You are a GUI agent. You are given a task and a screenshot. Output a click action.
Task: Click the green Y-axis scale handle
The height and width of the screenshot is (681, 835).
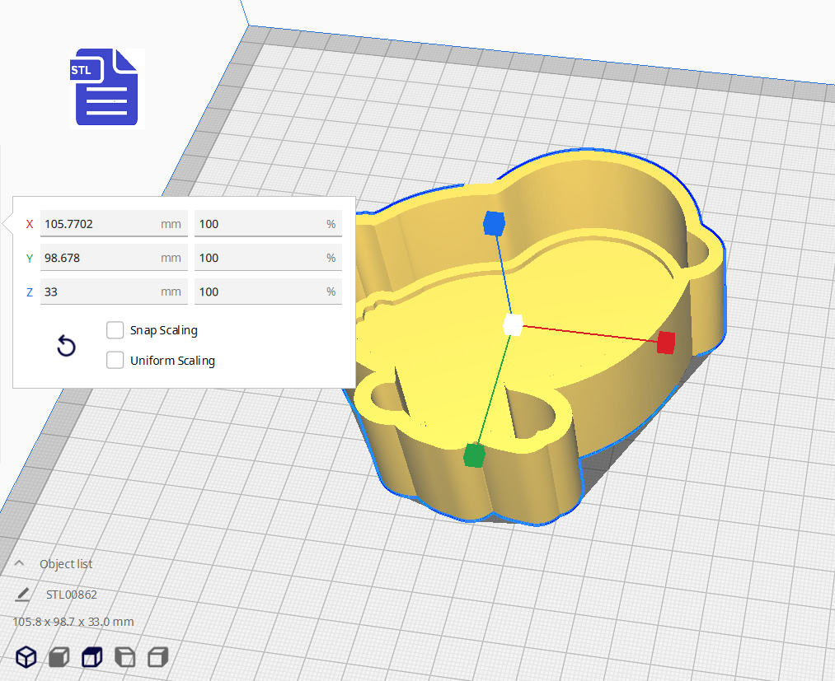474,455
